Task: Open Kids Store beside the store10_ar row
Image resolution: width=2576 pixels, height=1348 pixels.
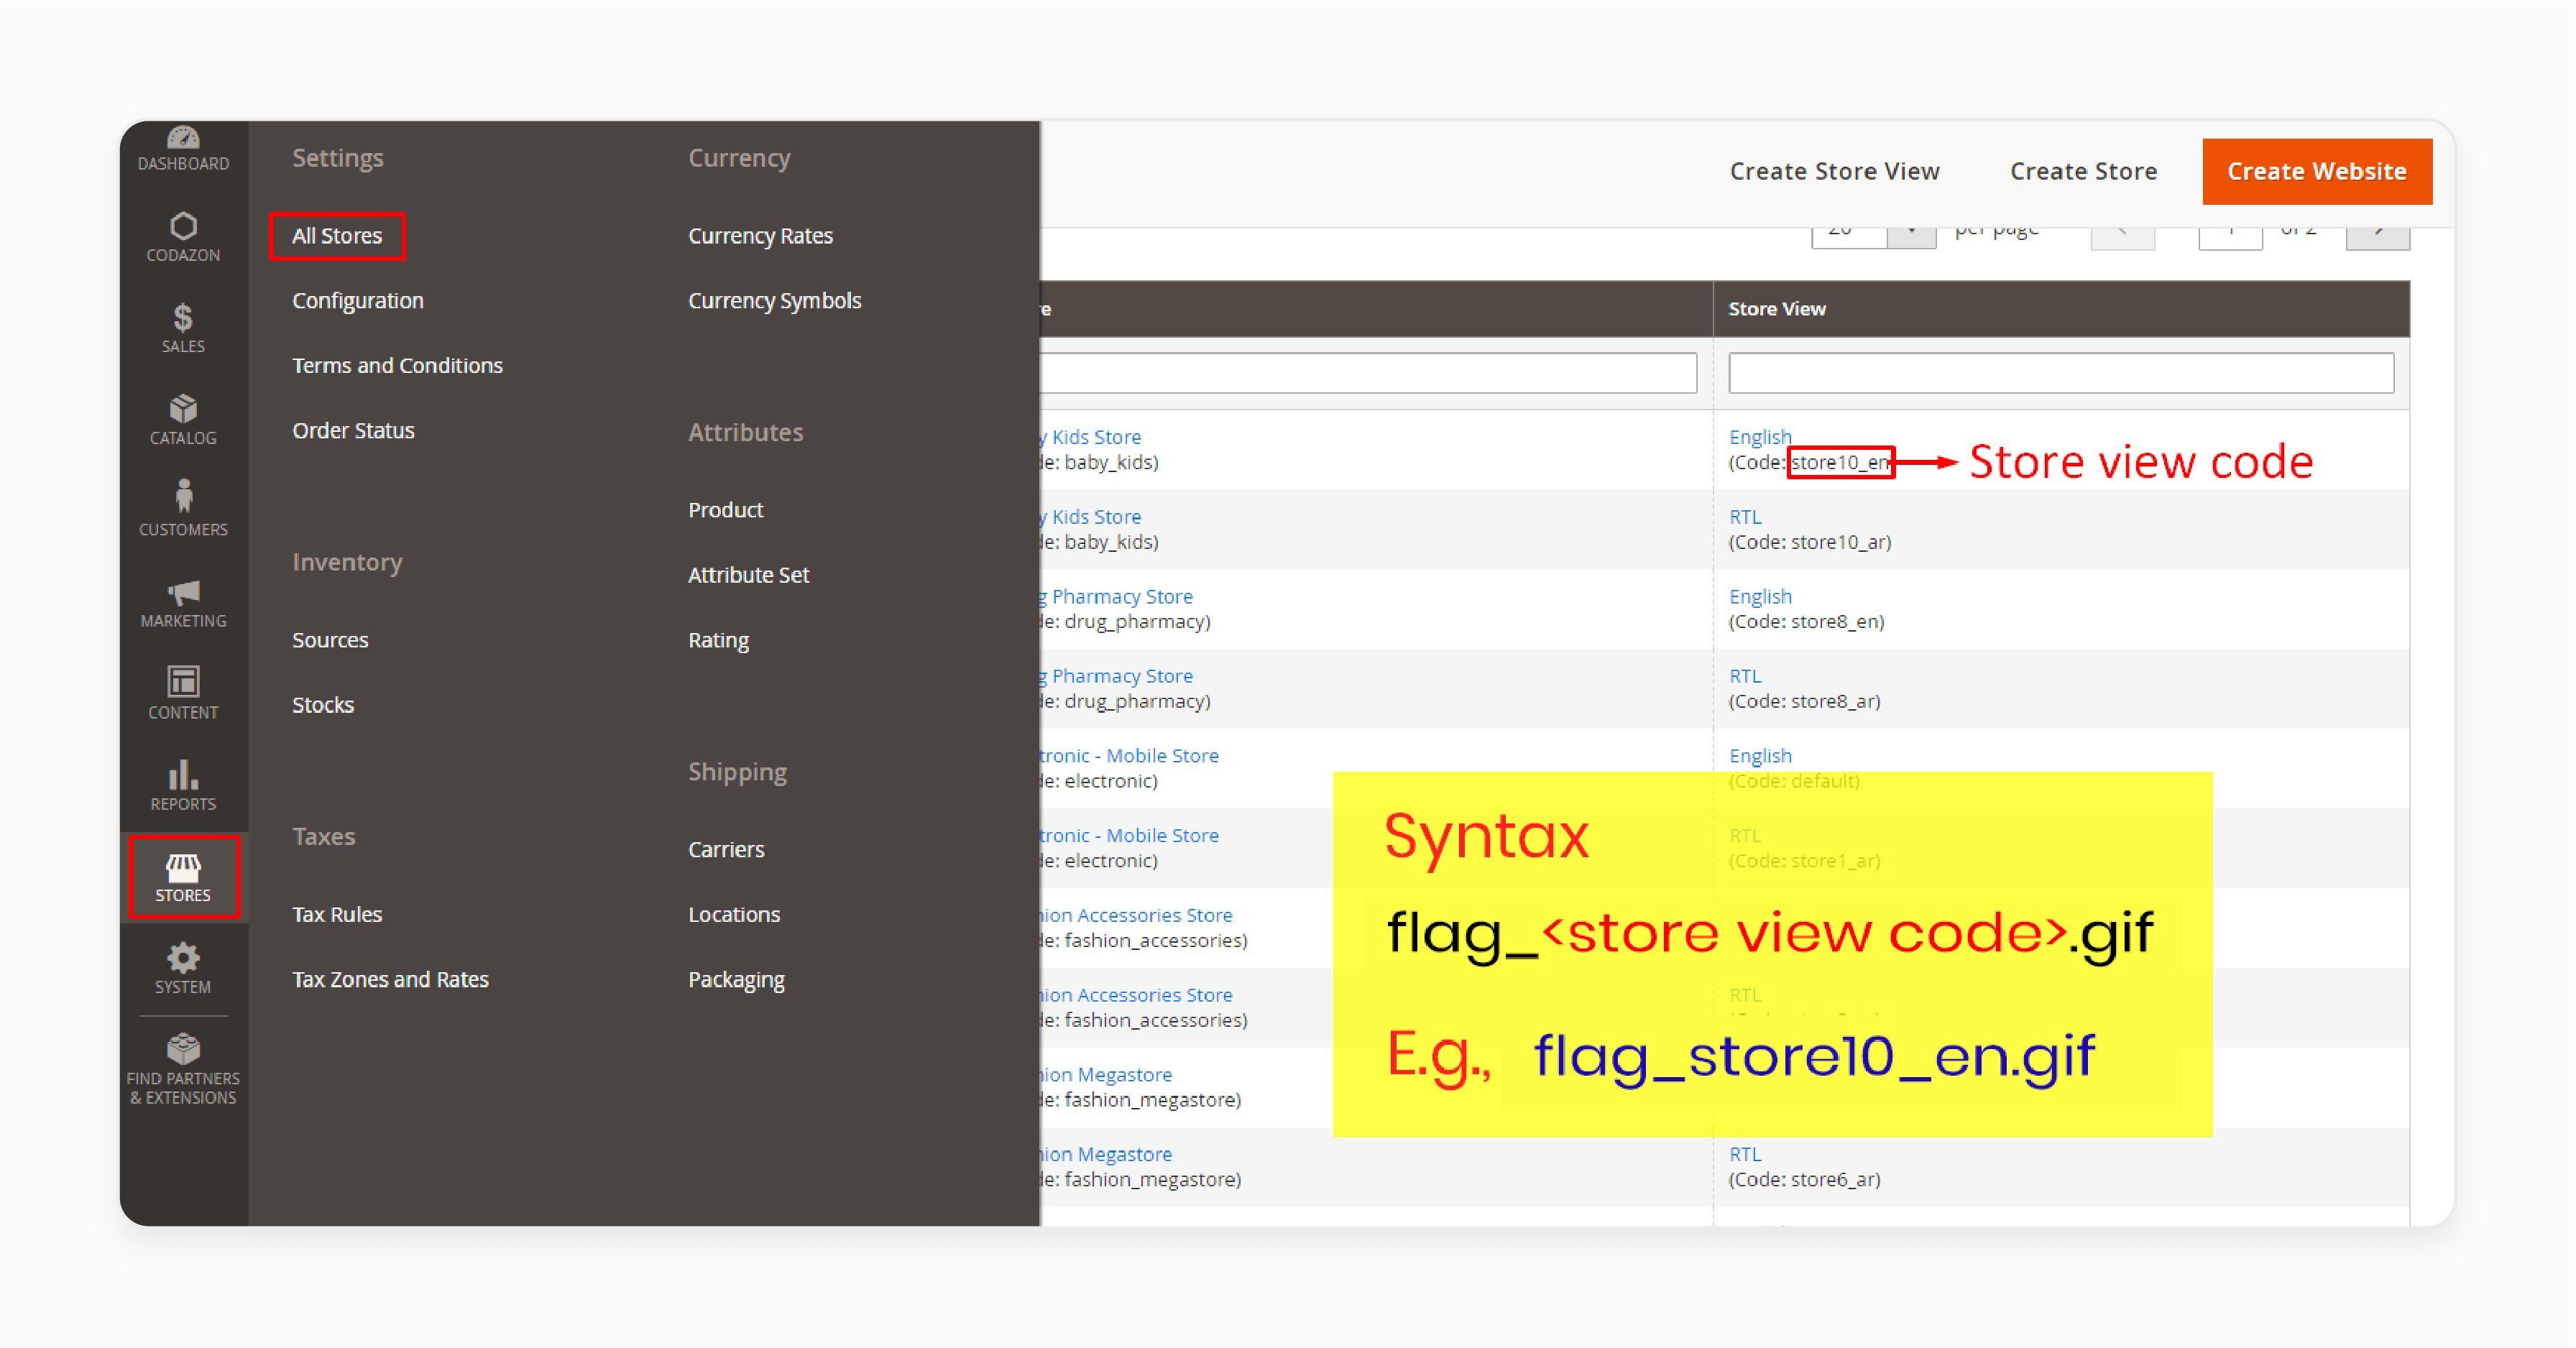Action: [1091, 517]
